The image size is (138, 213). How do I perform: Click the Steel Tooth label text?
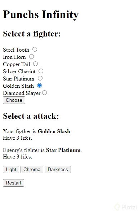point(16,50)
